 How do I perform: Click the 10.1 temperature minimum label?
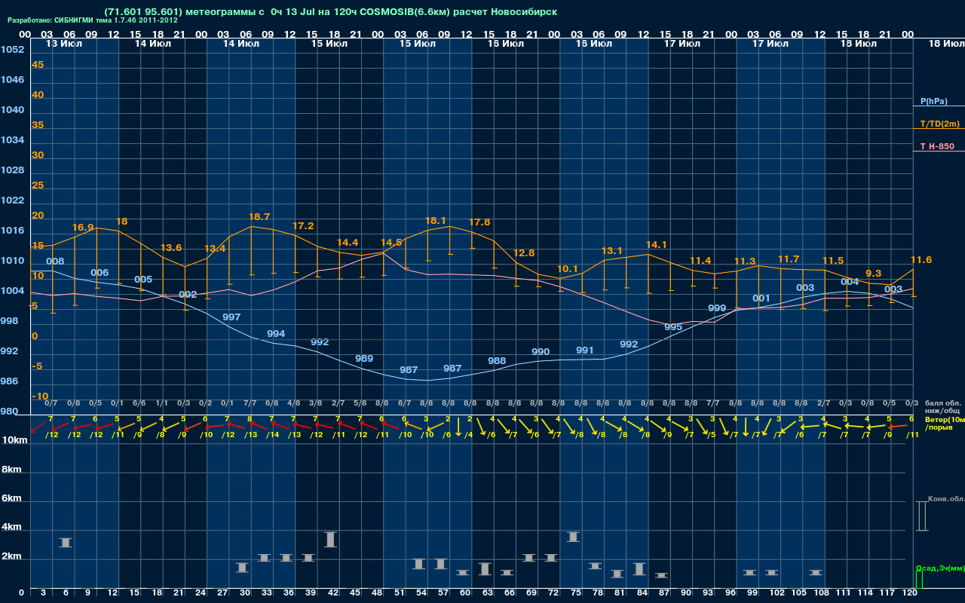click(568, 269)
